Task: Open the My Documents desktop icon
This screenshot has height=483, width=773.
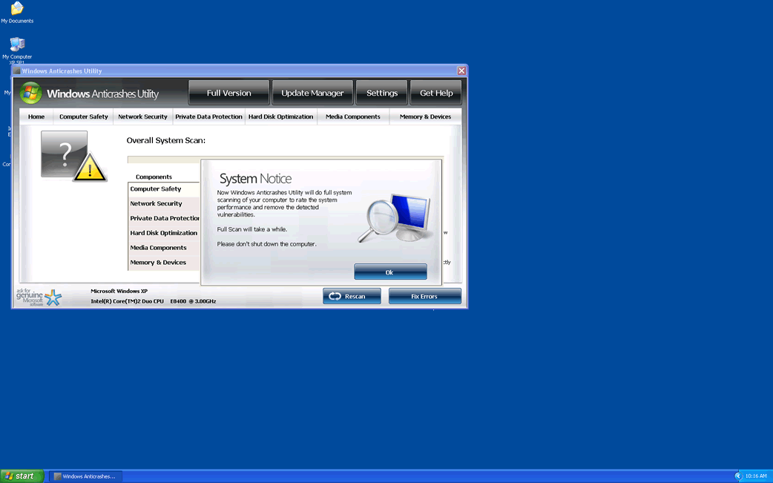Action: pos(16,10)
